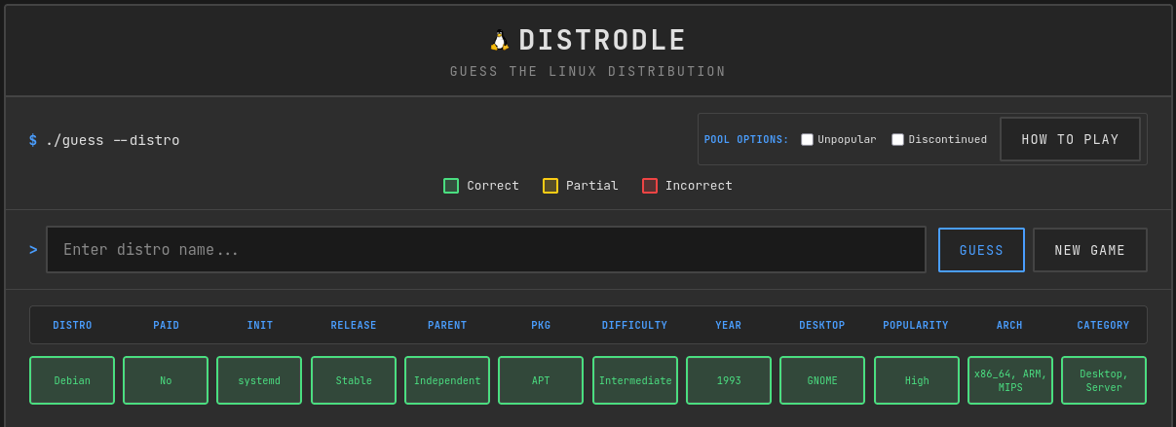Focus the distro name input field
Viewport: 1176px width, 427px height.
coord(485,250)
